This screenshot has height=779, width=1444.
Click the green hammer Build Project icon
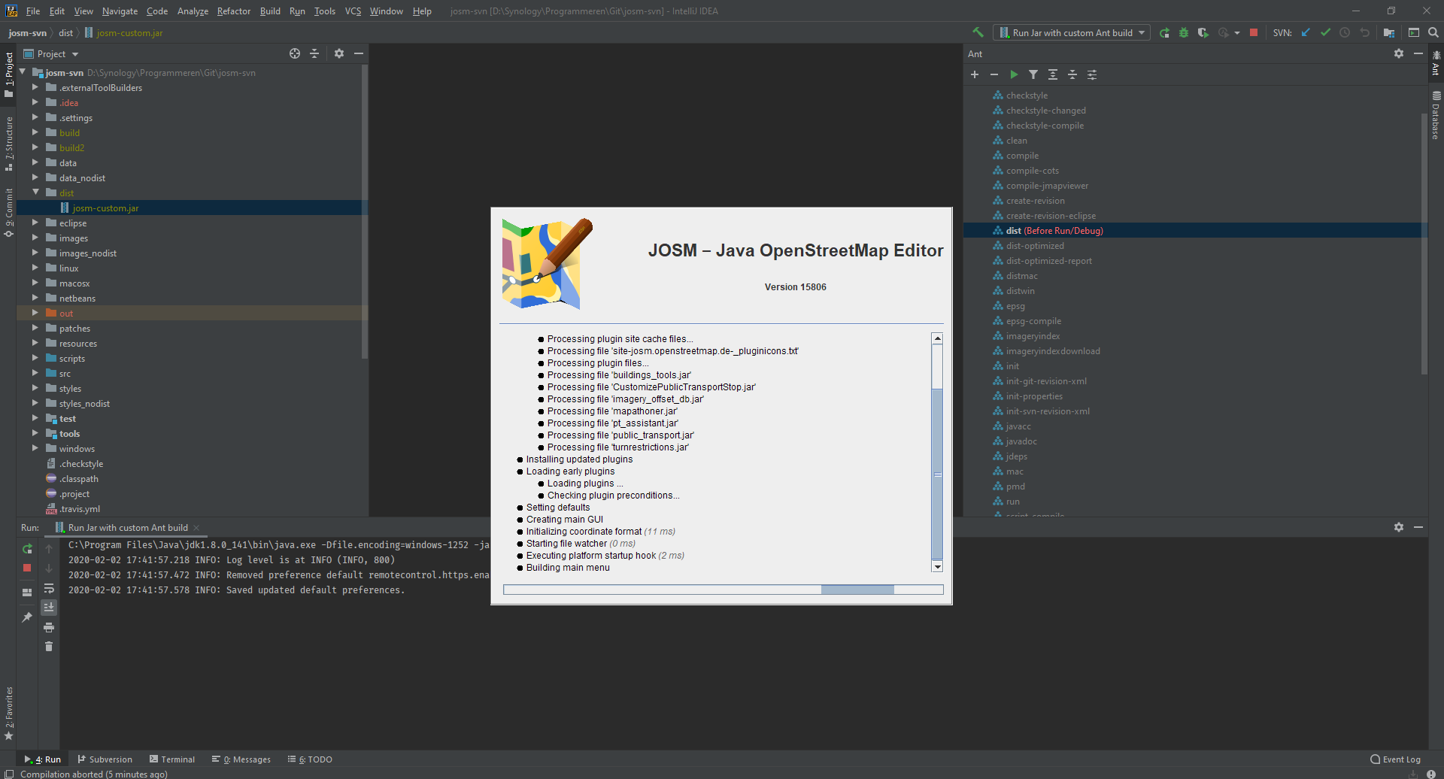[x=978, y=32]
